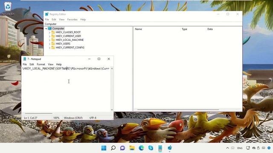Open Notepad File menu
The width and height of the screenshot is (273, 153).
[x=25, y=64]
